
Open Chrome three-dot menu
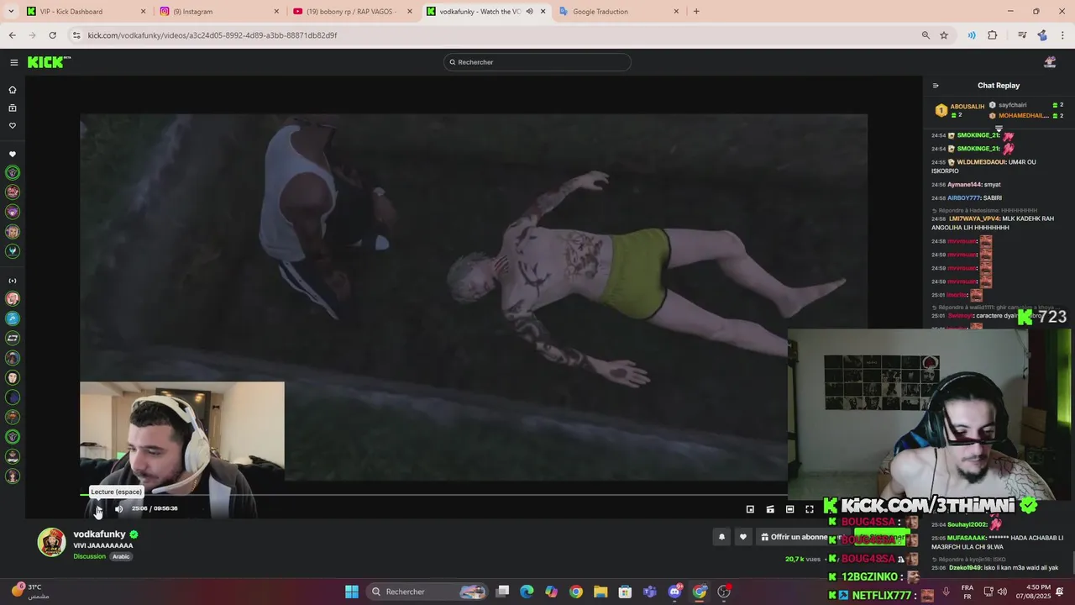click(x=1063, y=35)
